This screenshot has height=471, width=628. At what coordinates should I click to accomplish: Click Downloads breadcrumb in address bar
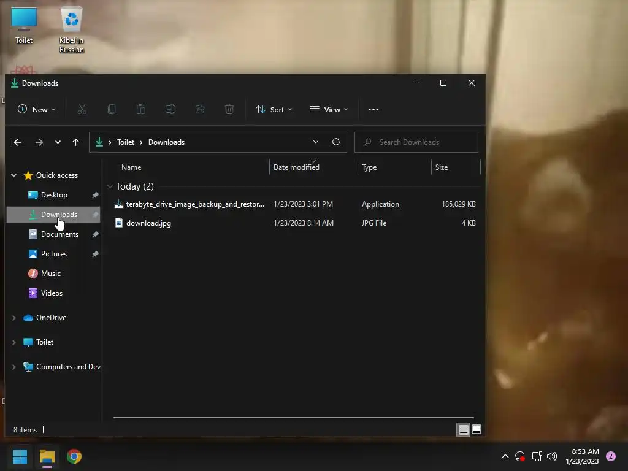tap(166, 142)
